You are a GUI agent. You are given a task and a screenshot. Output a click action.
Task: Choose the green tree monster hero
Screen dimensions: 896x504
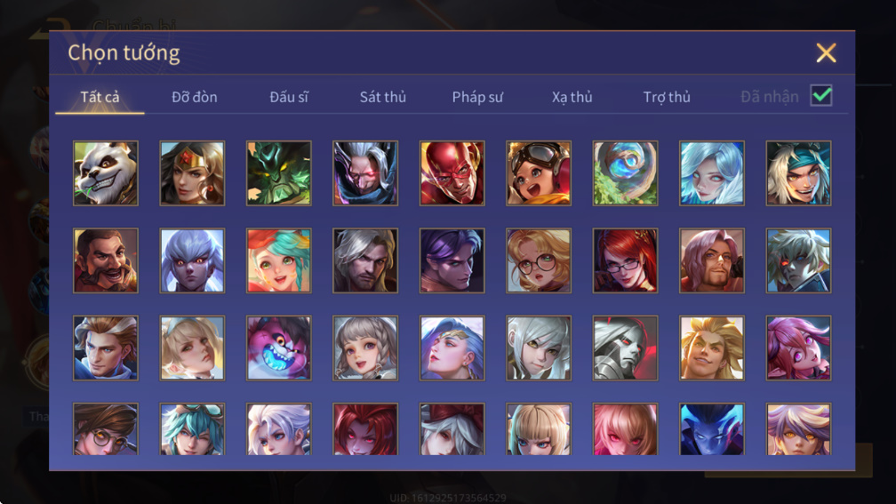(x=279, y=173)
